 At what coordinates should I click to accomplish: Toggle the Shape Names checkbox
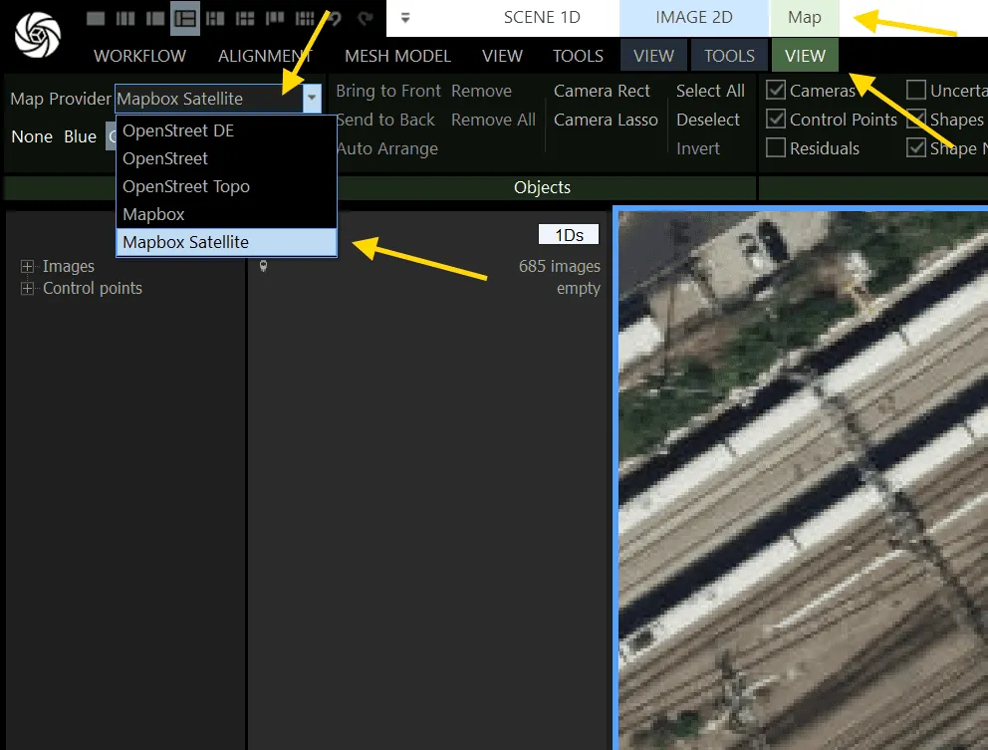(x=916, y=148)
